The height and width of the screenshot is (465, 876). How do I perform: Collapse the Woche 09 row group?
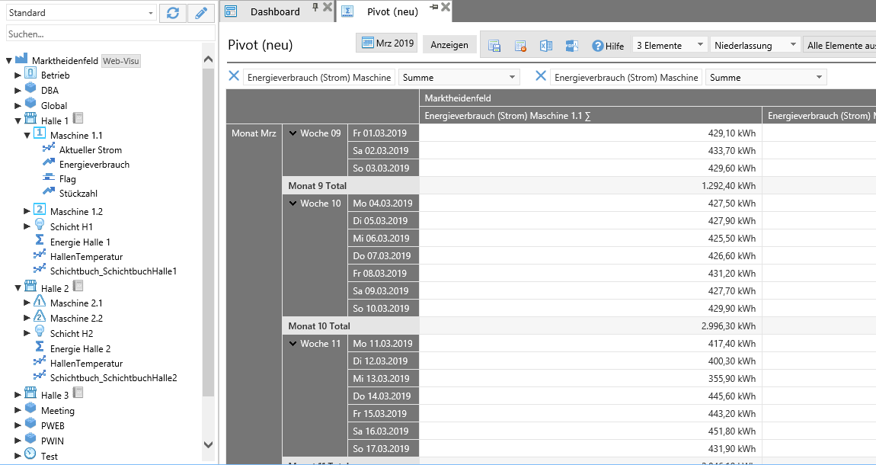[x=293, y=133]
